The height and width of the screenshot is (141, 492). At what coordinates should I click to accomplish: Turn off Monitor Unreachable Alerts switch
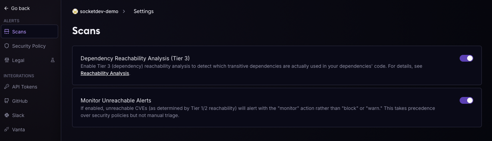466,100
